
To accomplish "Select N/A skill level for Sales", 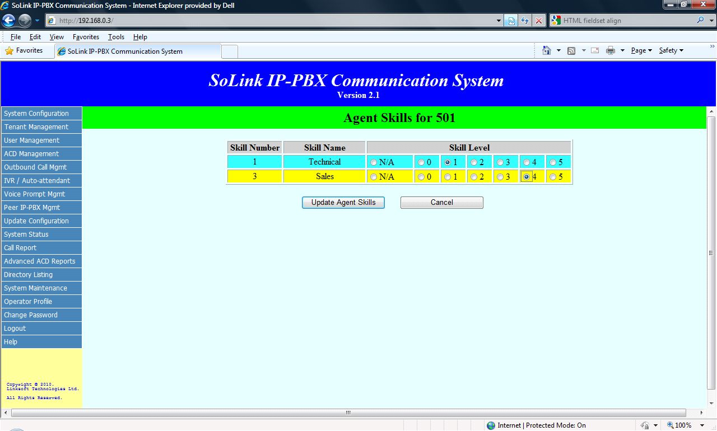I will click(x=374, y=177).
